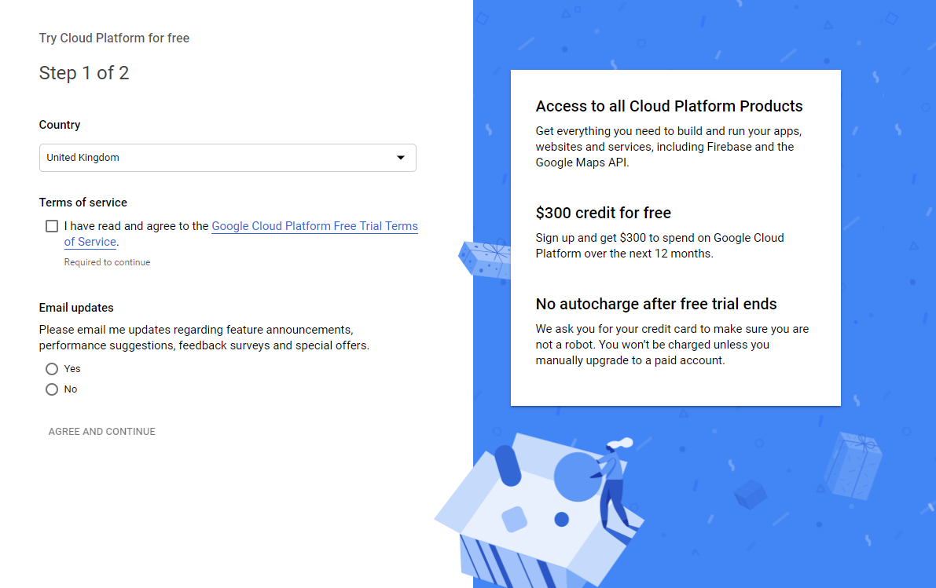Check the Terms of Service agreement checkbox
Viewport: 936px width, 588px height.
[51, 225]
